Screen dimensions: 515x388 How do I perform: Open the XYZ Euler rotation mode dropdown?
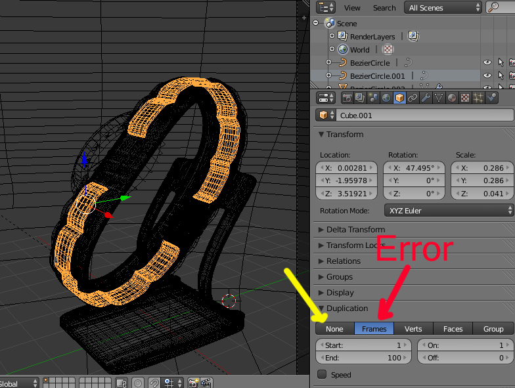[449, 210]
